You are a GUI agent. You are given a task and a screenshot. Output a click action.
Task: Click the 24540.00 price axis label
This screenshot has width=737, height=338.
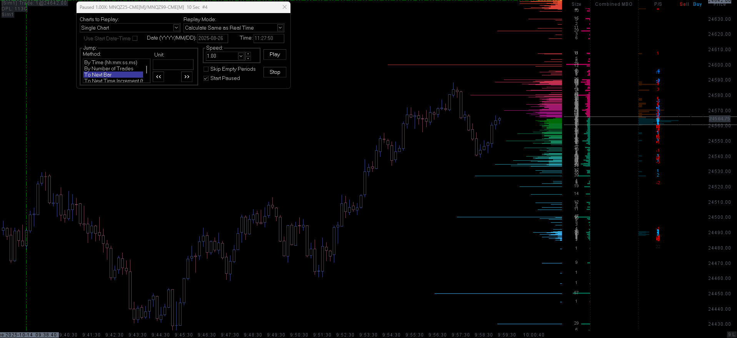pos(719,157)
